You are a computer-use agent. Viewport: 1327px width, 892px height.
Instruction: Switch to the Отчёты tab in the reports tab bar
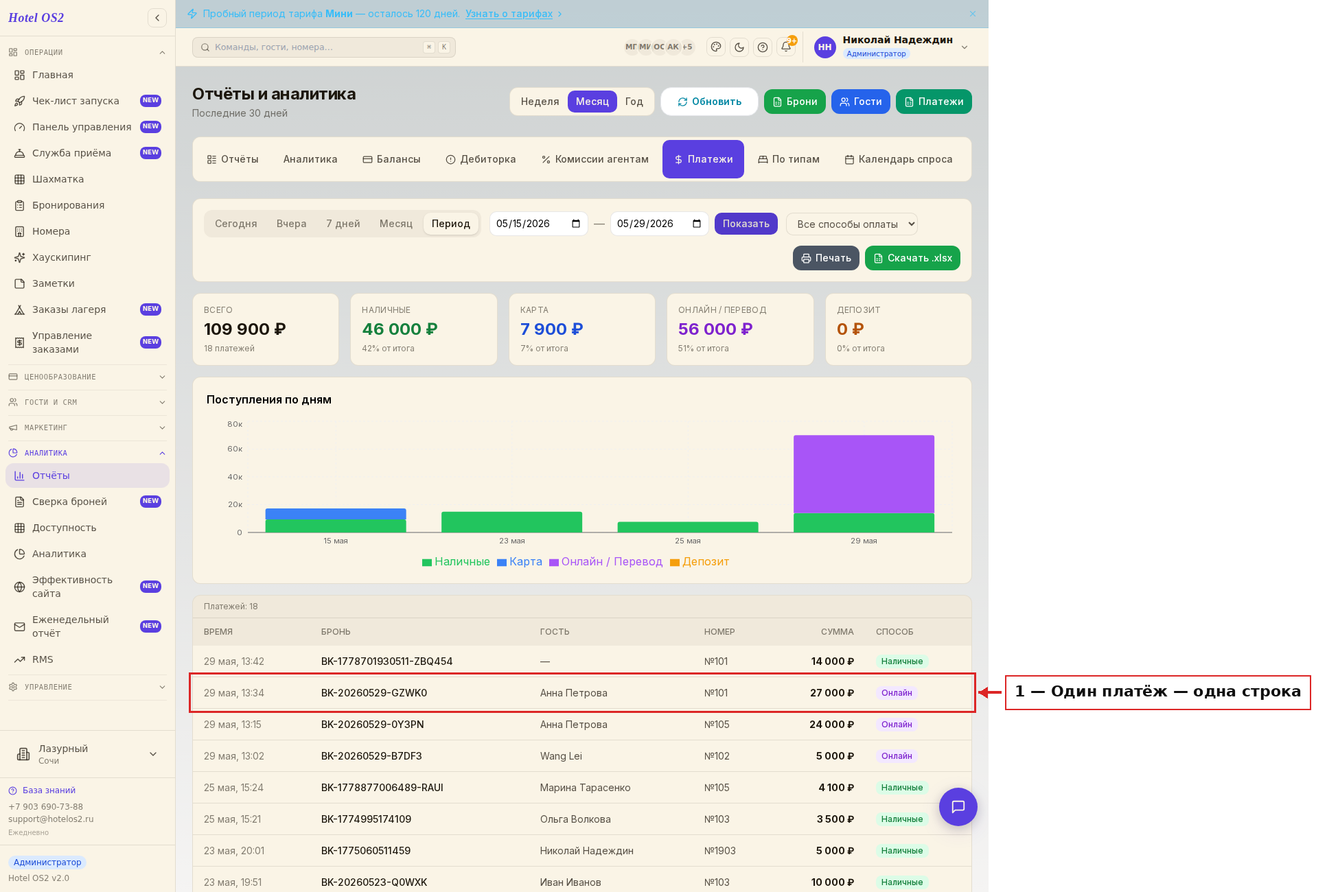233,159
